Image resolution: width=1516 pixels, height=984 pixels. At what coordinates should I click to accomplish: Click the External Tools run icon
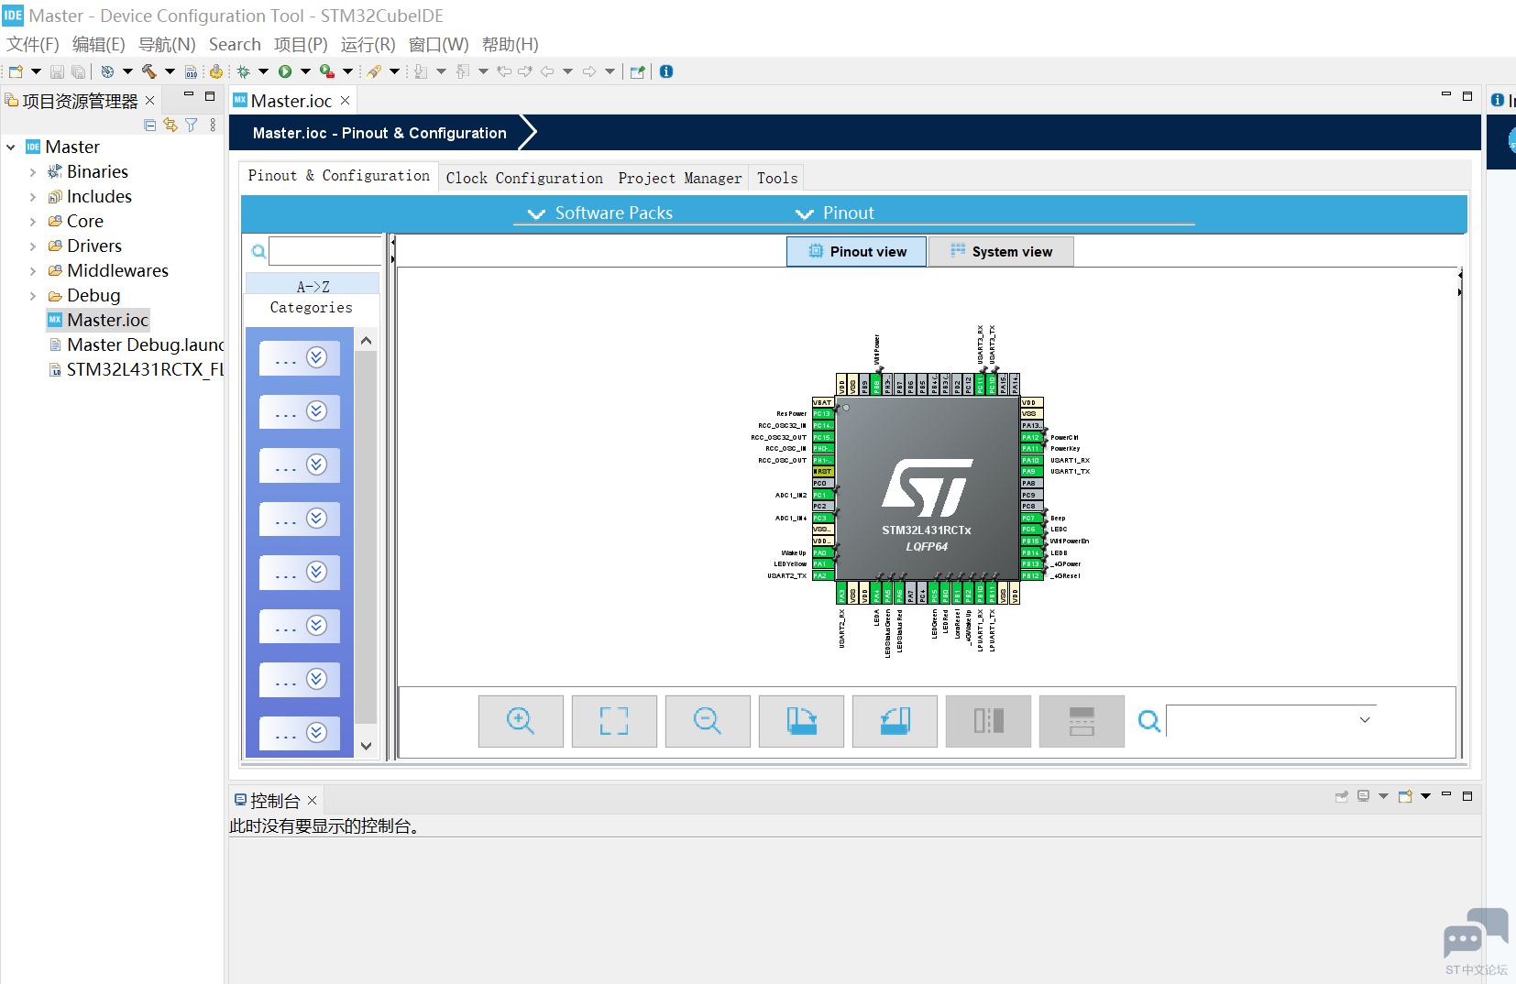tap(326, 71)
